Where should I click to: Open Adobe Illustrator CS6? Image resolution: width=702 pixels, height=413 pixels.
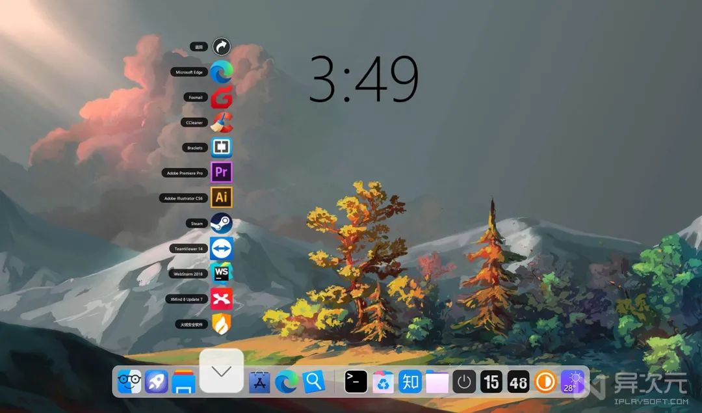click(x=221, y=197)
